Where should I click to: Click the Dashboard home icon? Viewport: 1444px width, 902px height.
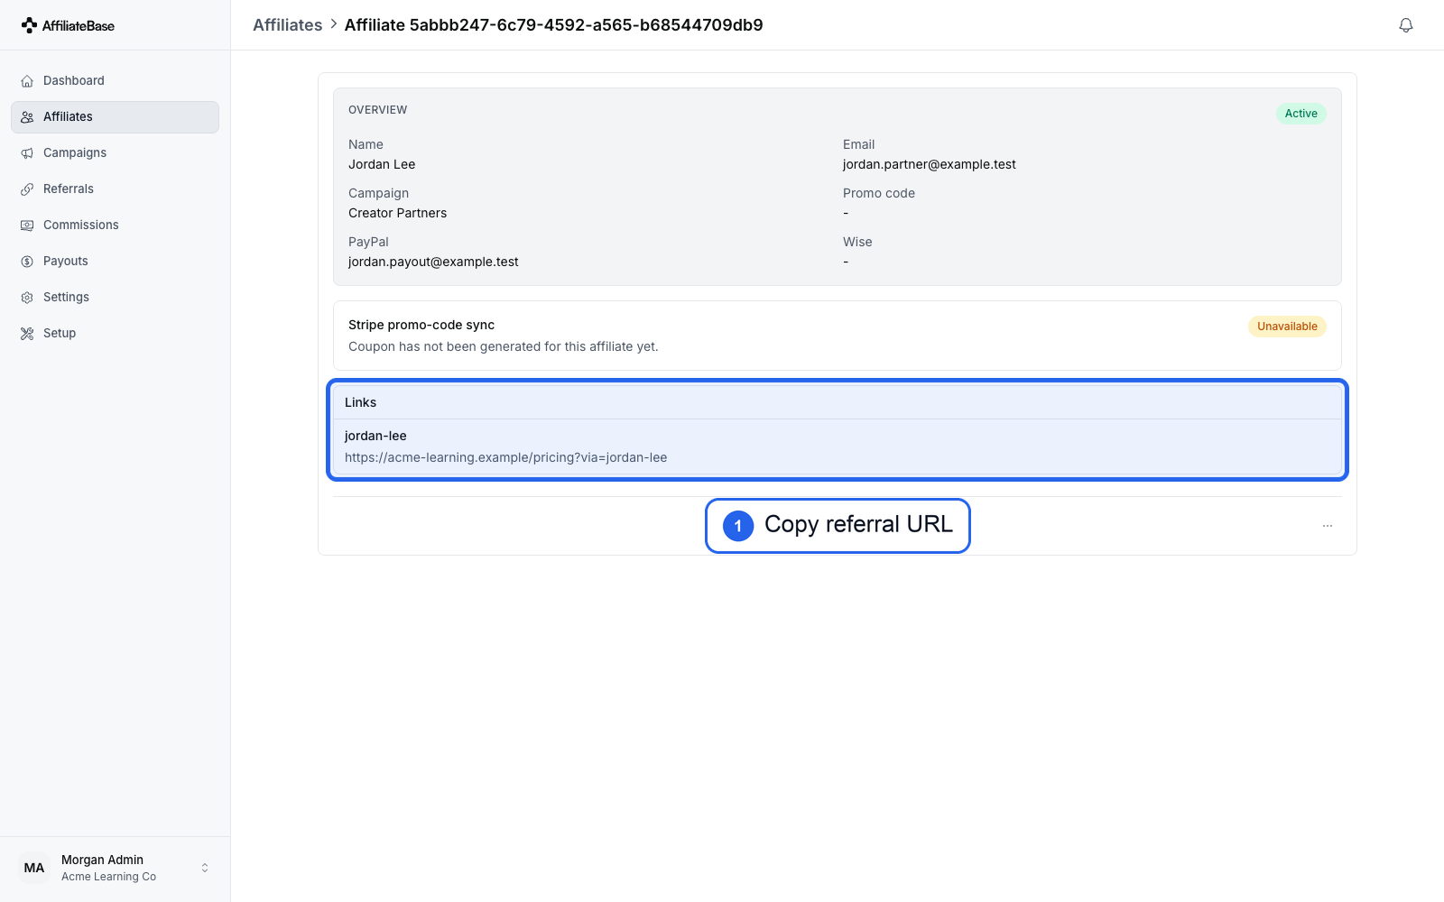(27, 81)
